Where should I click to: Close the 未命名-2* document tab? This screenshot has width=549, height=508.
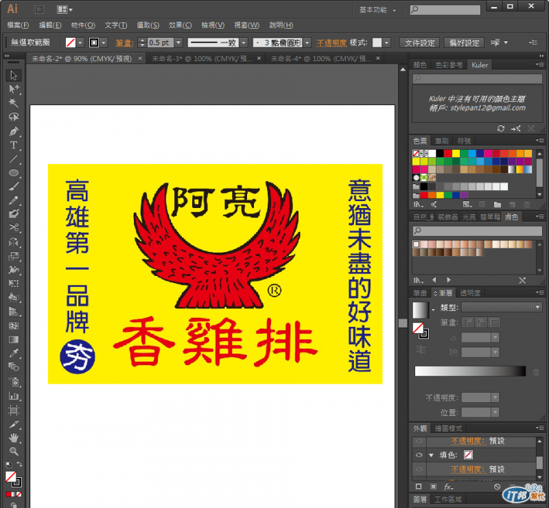coord(140,58)
